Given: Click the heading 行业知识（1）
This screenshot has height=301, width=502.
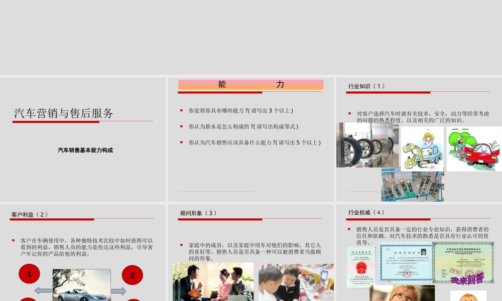Looking at the screenshot, I should pyautogui.click(x=366, y=86).
